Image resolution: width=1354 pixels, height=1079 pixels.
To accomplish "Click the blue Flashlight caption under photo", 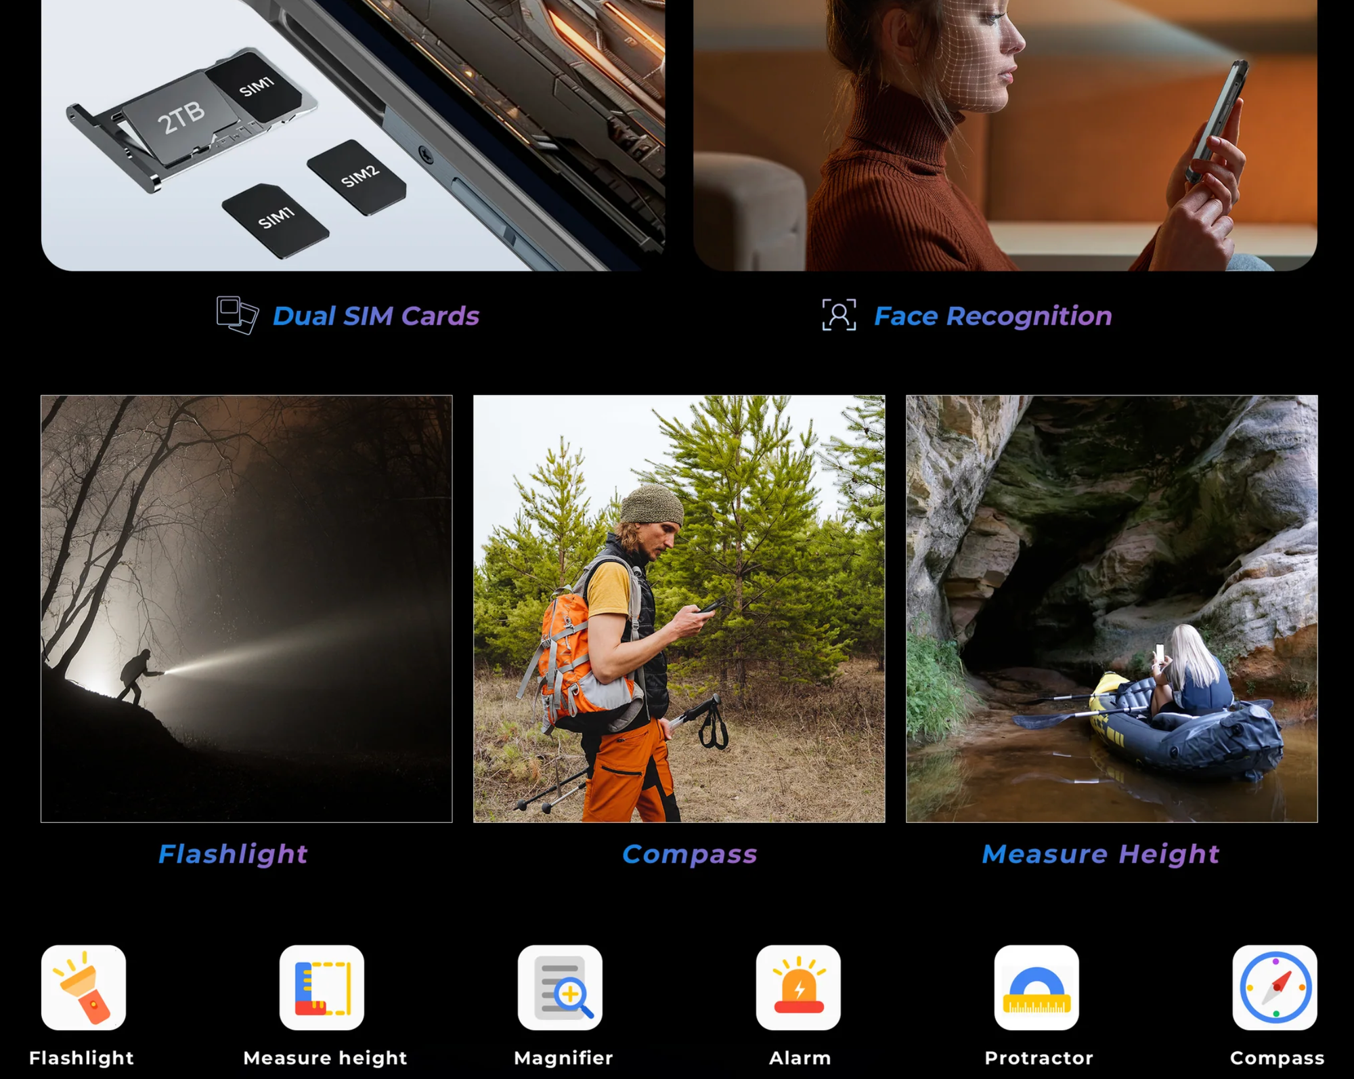I will 233,854.
